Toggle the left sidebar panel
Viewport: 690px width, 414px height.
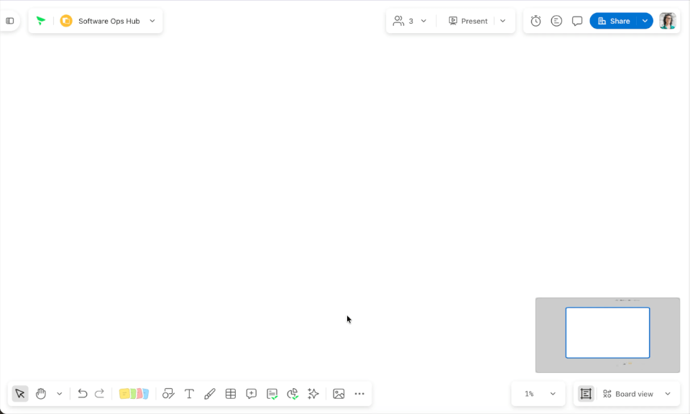click(x=9, y=21)
